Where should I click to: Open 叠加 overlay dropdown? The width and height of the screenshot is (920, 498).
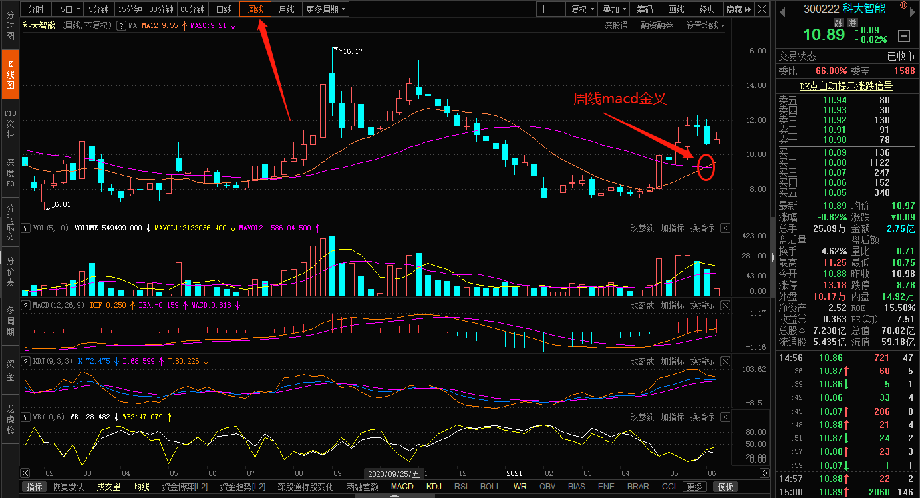[x=614, y=9]
